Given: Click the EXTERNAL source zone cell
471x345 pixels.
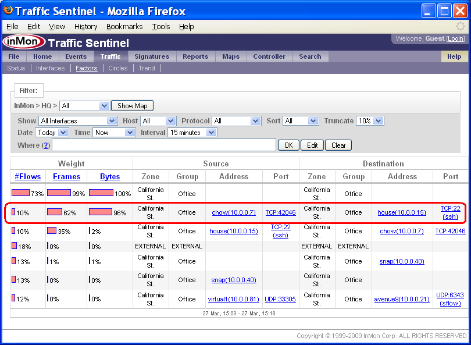Looking at the screenshot, I should (150, 246).
